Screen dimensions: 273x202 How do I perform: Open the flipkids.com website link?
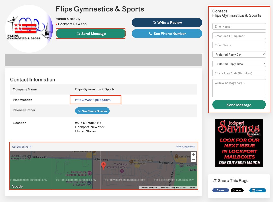pos(93,100)
